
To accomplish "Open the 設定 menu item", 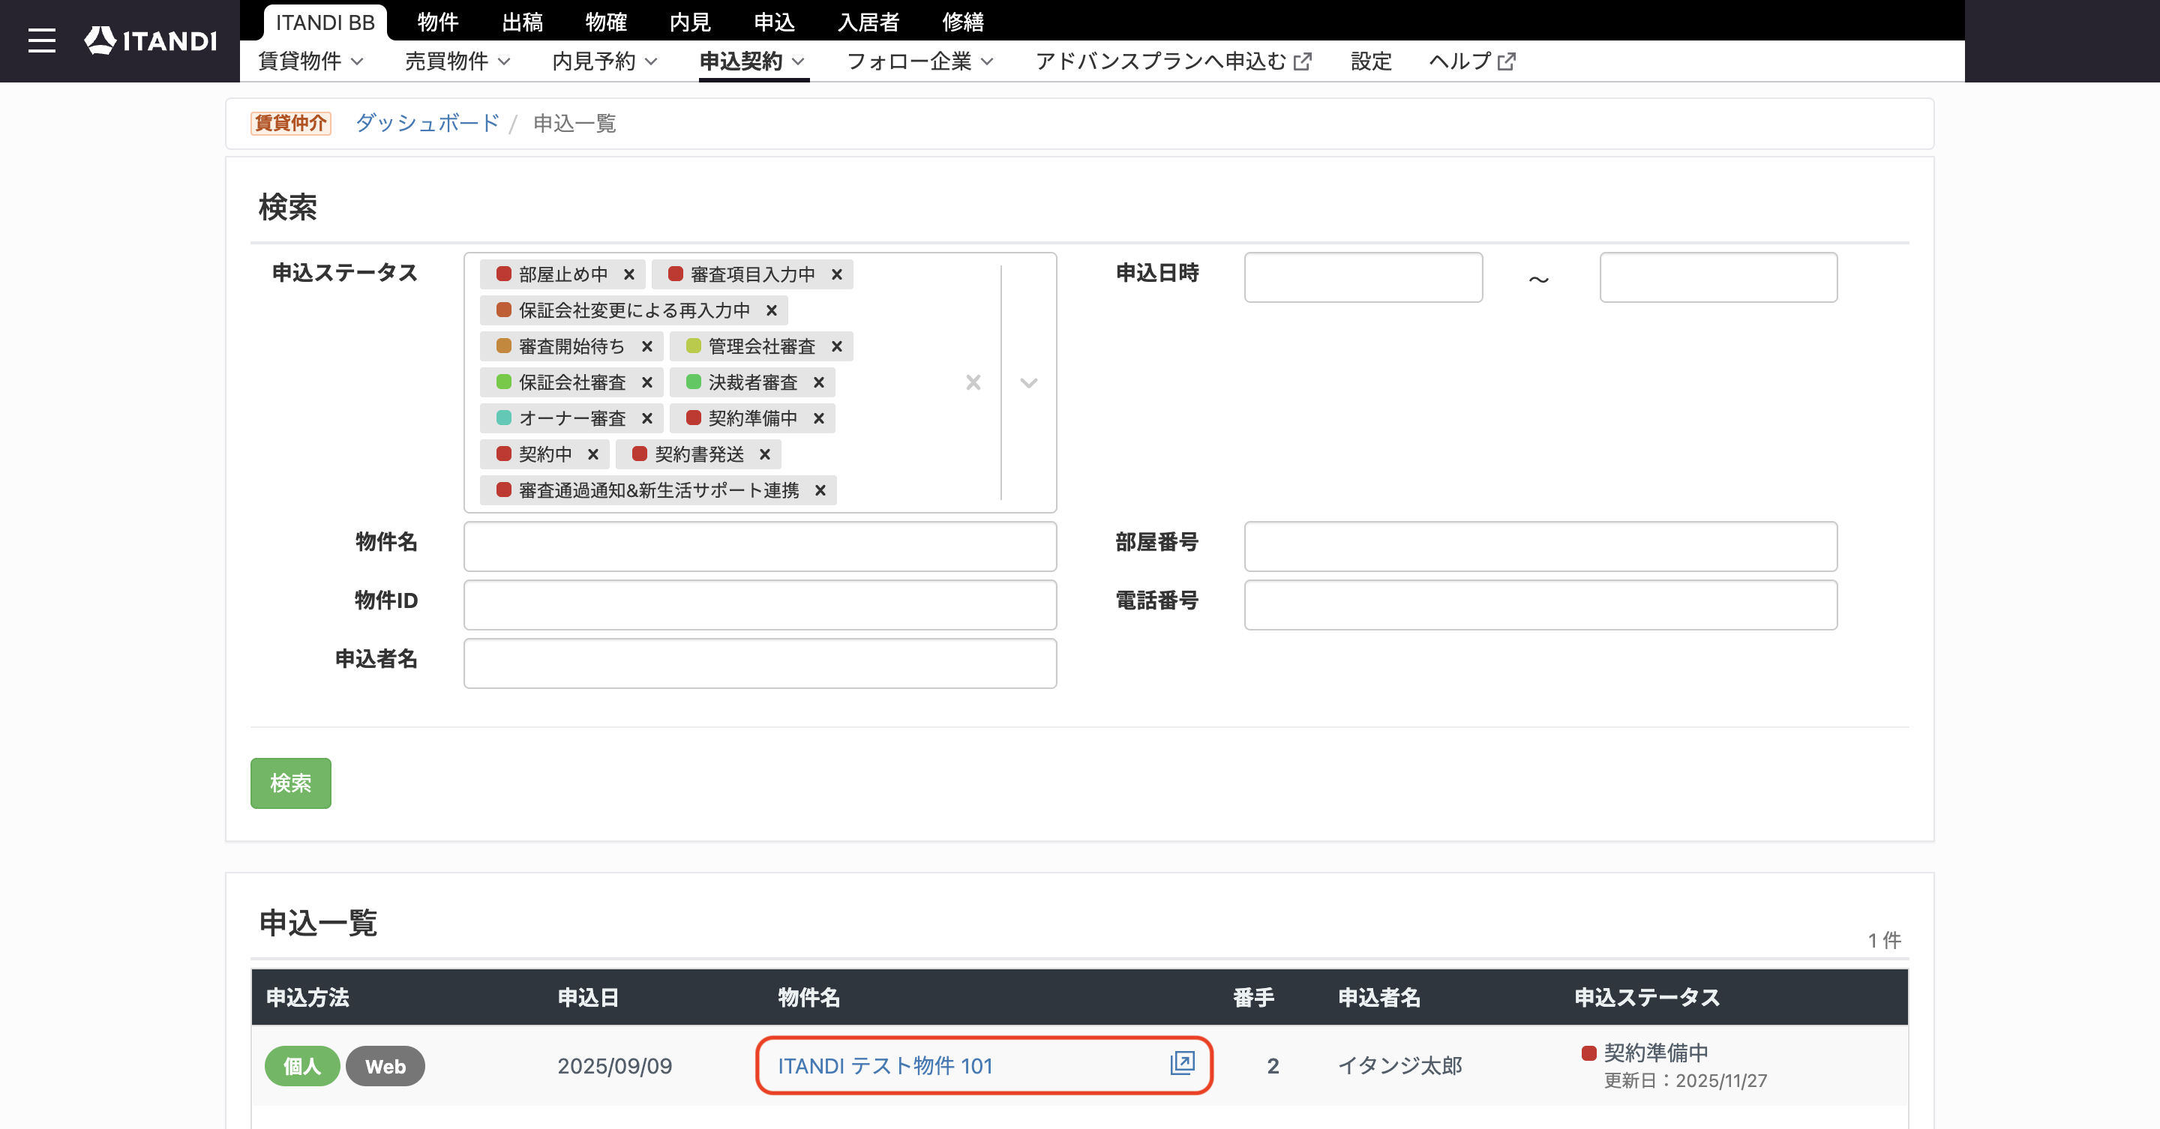I will [1371, 61].
